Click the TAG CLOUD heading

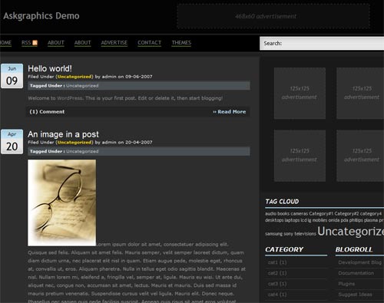282,202
